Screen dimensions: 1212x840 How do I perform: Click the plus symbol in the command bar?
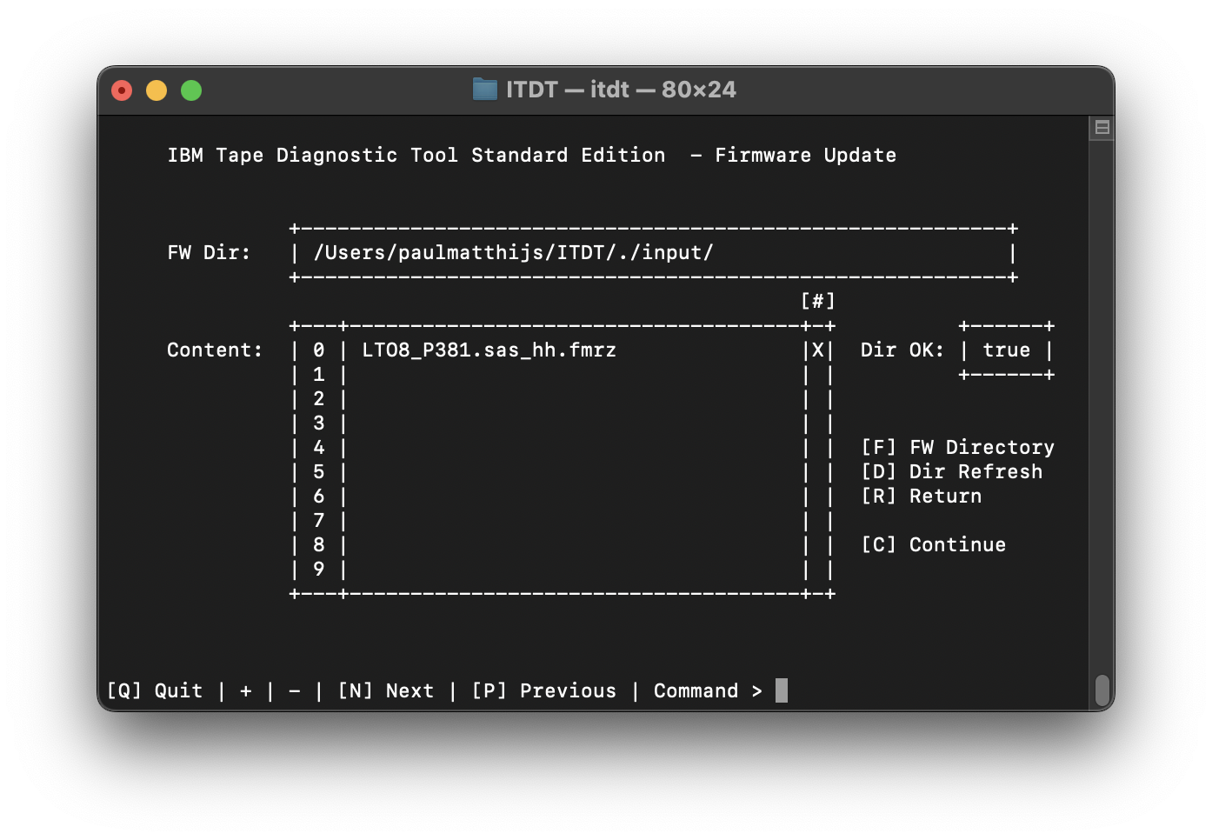(x=245, y=691)
